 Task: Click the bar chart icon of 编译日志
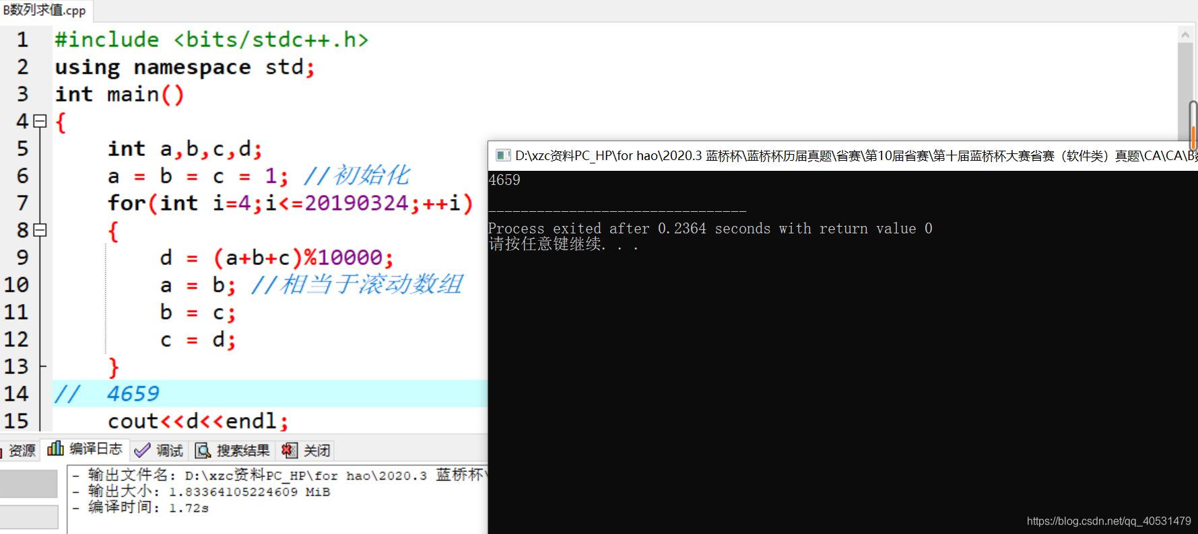55,448
